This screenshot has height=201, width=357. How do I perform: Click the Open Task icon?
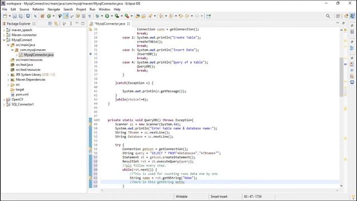pos(144,16)
